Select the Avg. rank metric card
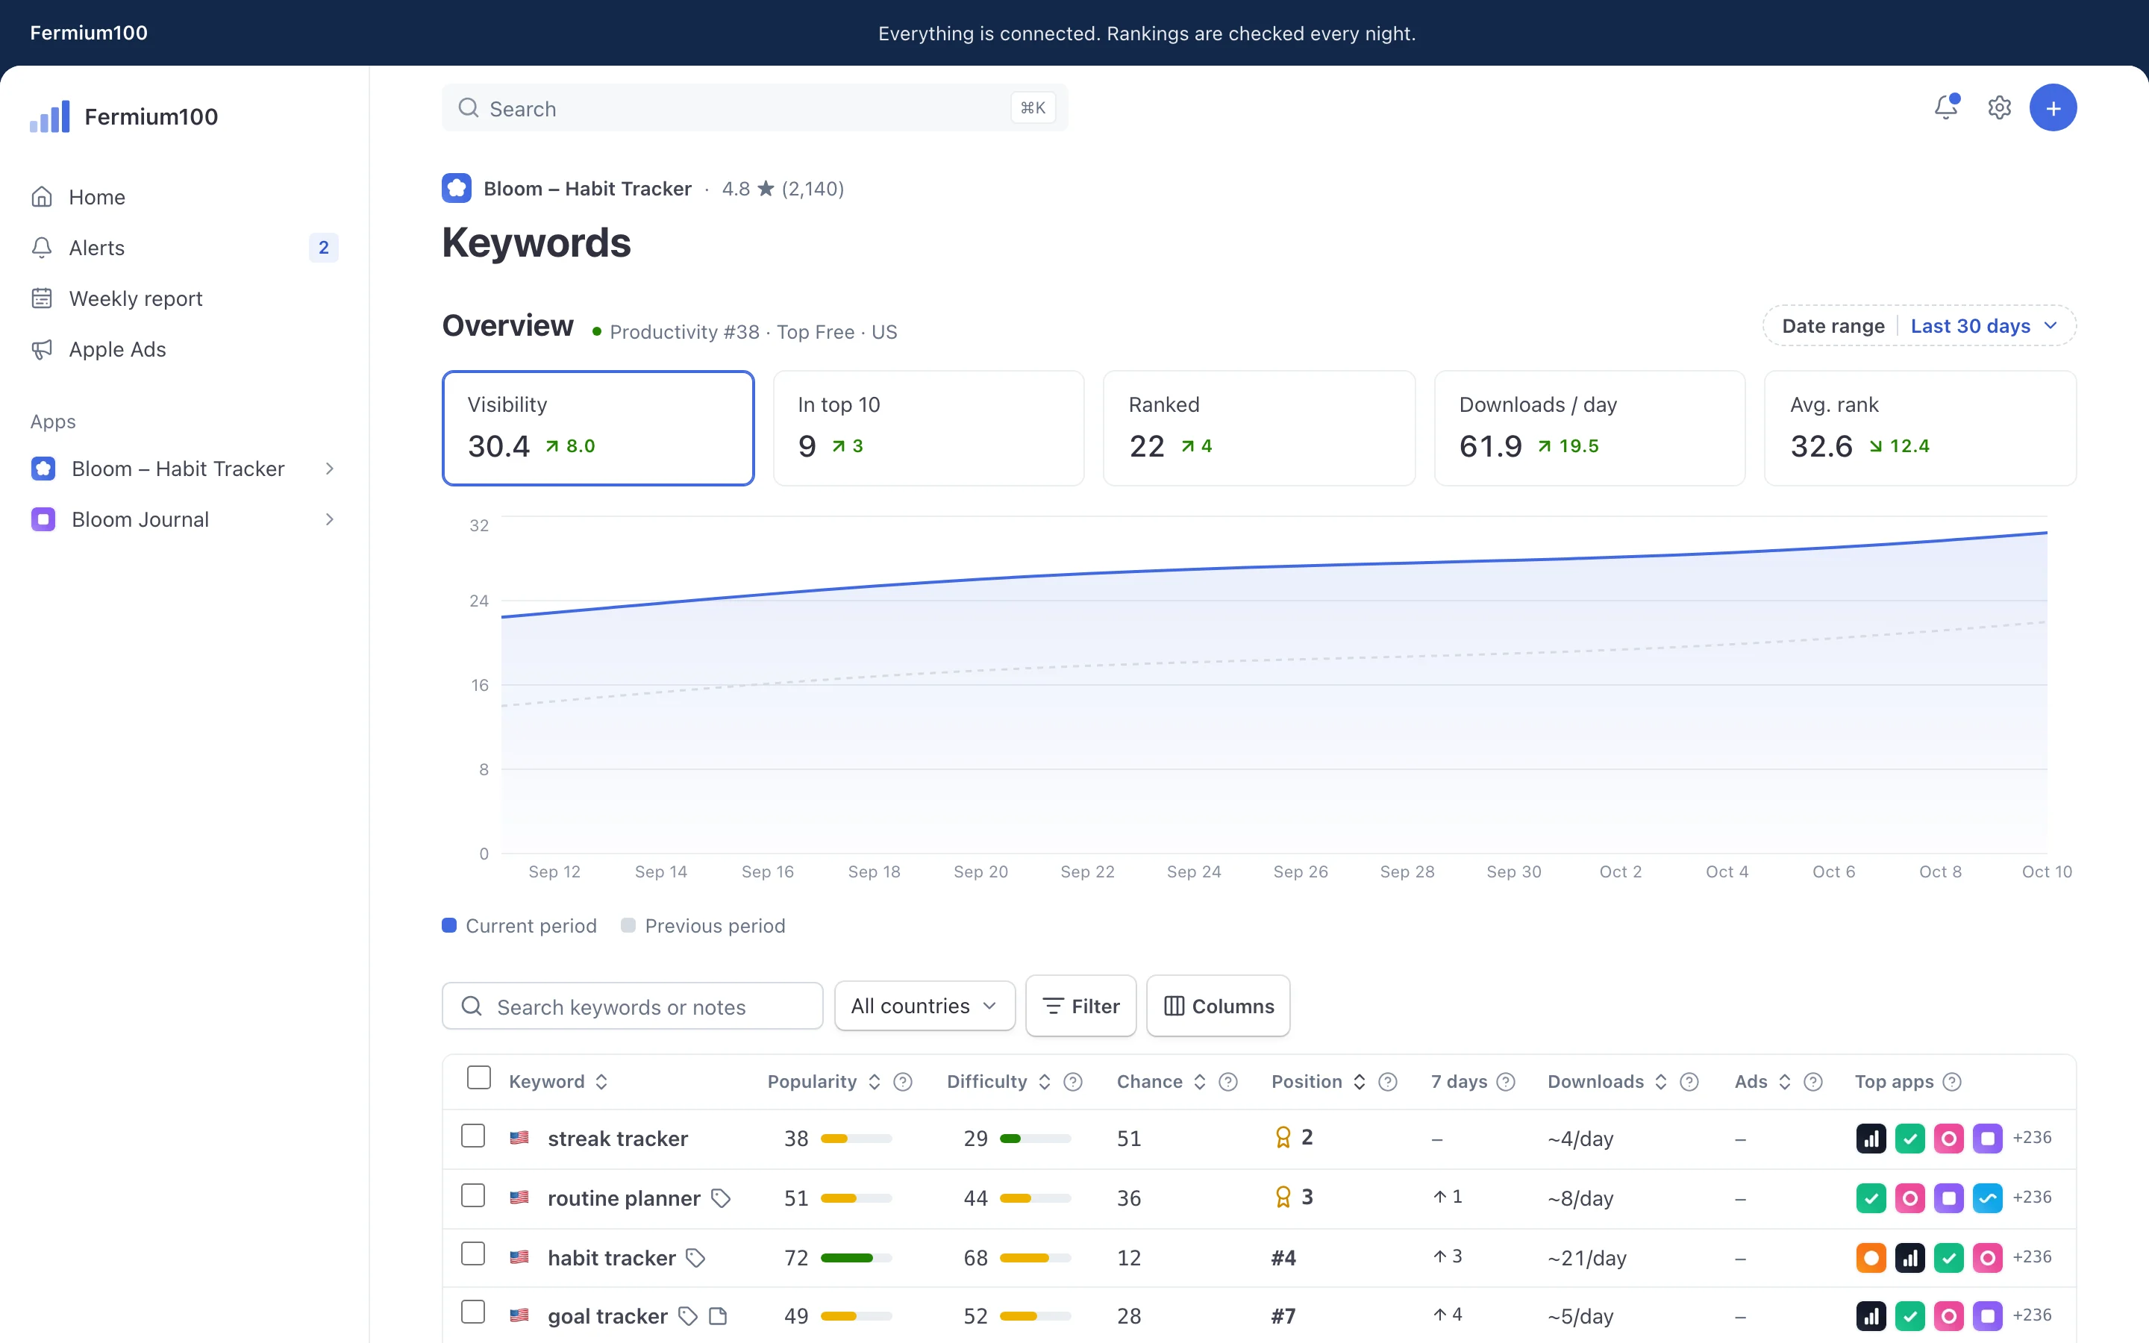Viewport: 2149px width, 1343px height. tap(1920, 428)
